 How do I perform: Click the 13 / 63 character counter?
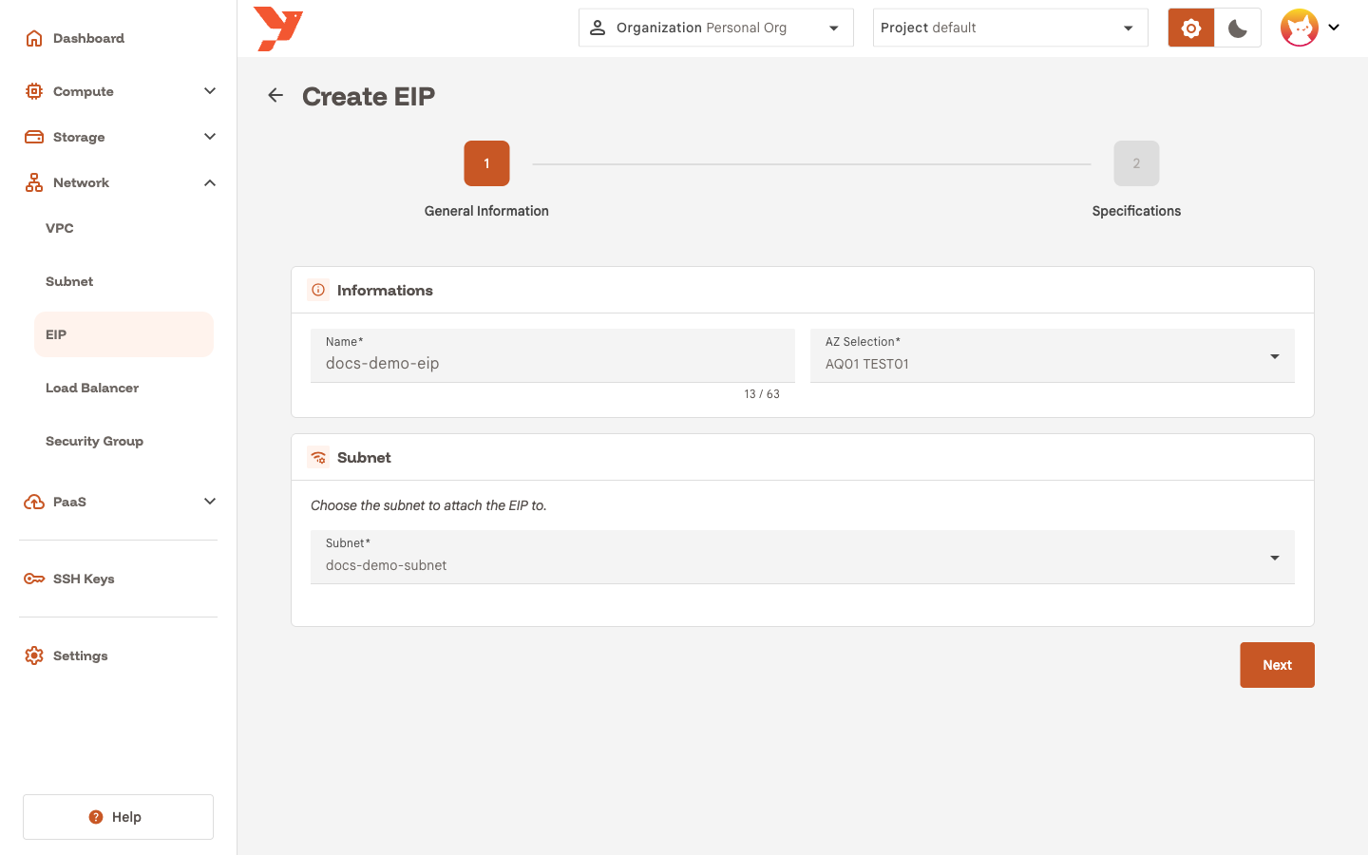pos(762,394)
